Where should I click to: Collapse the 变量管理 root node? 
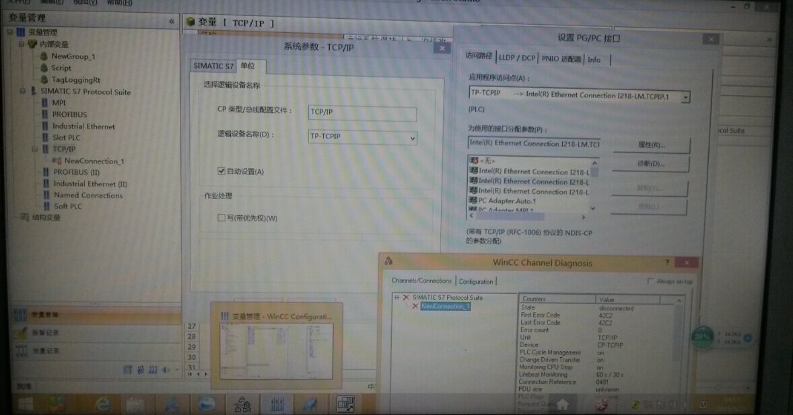point(10,32)
